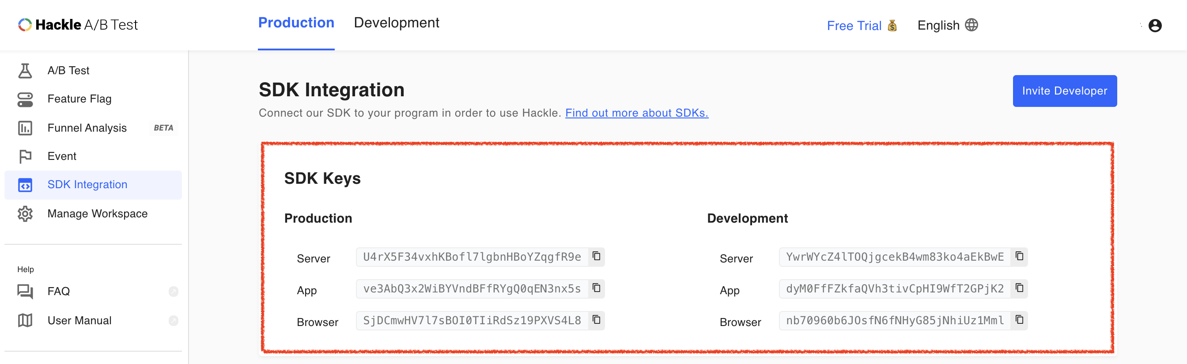Select Production Server key field U4rX5F34...
The height and width of the screenshot is (364, 1187).
coord(473,257)
